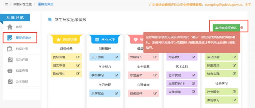Screen dimensions: 255x108
Task: Open 档案查看 in the sidebar
Action: click(x=22, y=71)
